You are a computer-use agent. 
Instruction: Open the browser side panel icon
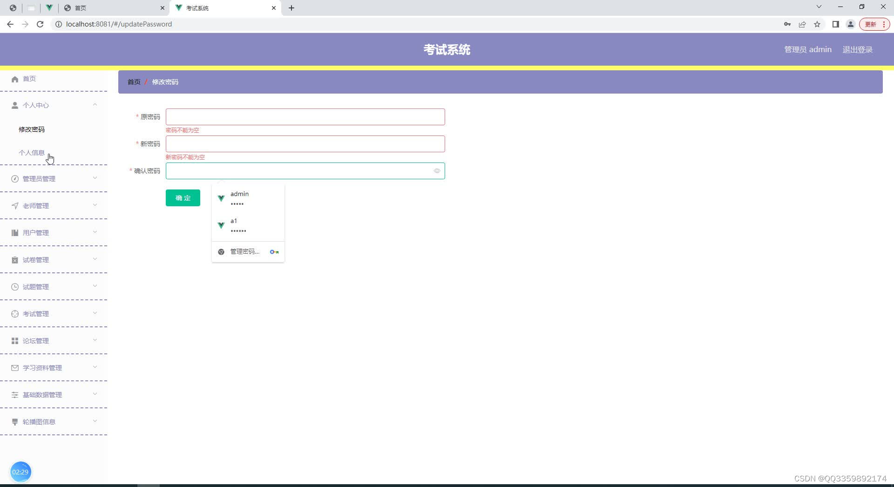[836, 24]
